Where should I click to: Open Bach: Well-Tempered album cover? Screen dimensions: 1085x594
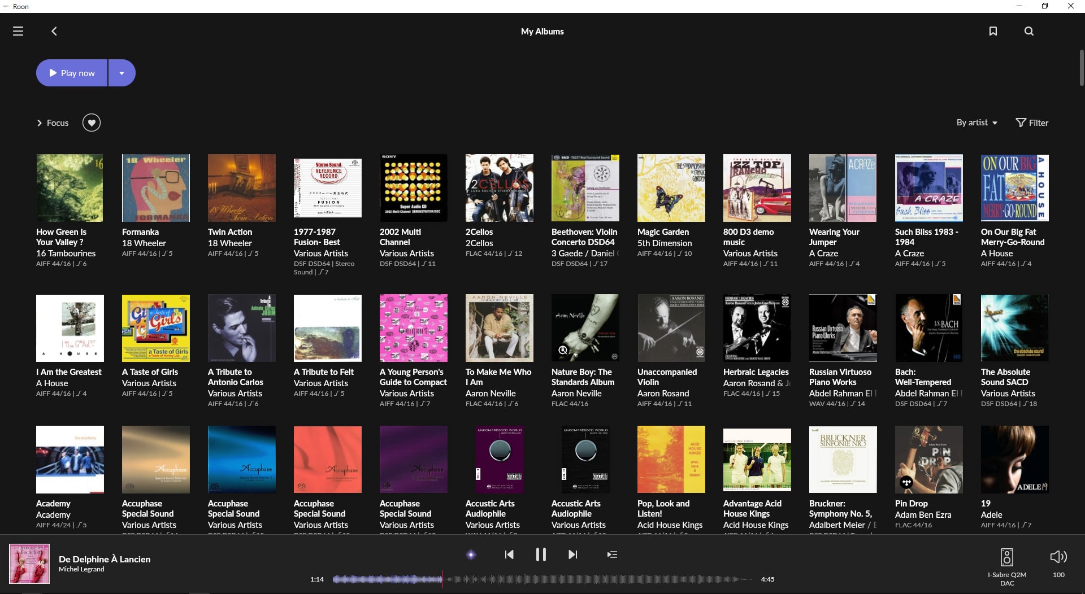[x=929, y=328]
